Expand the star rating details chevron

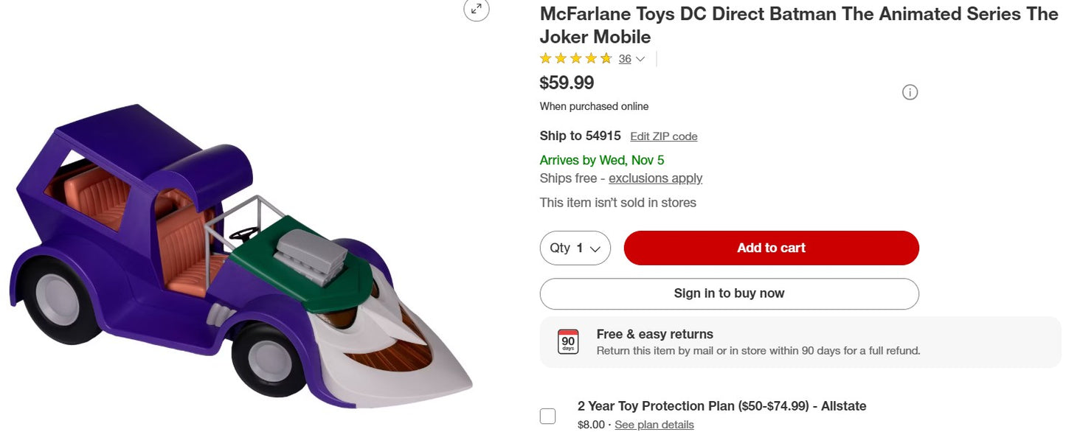tap(640, 59)
